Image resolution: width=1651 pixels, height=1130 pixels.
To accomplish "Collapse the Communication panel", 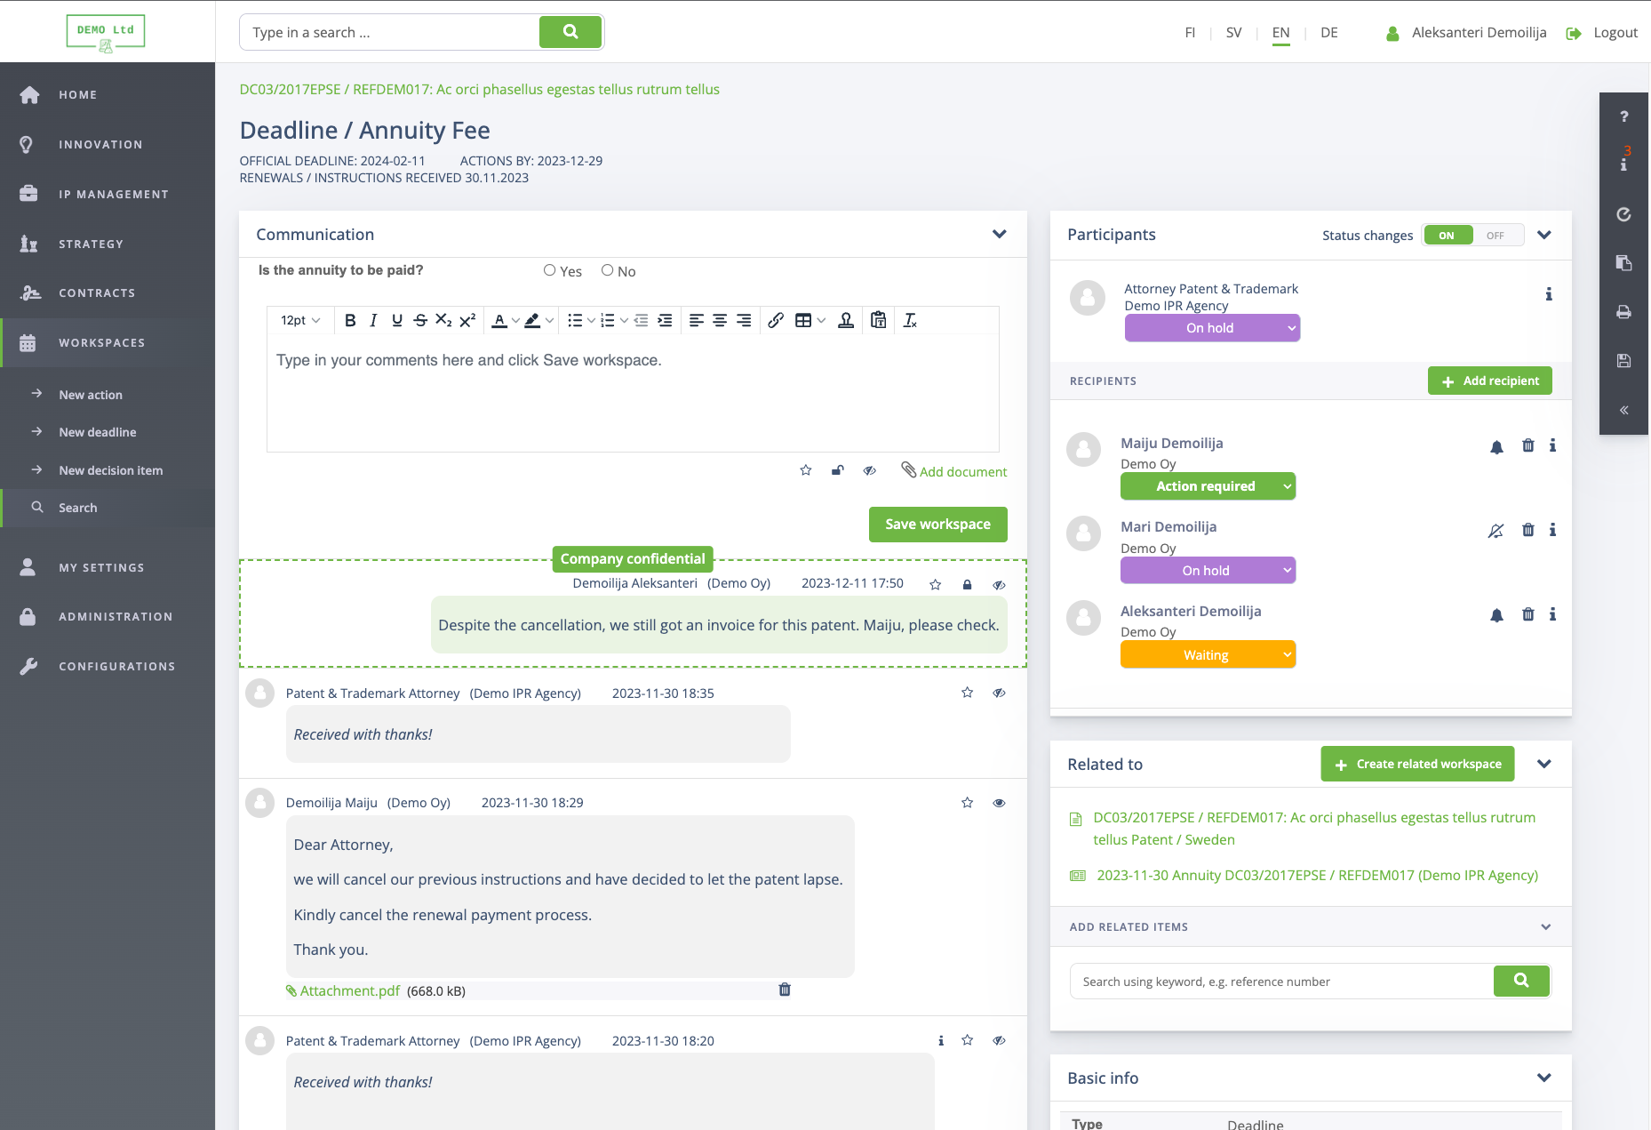I will coord(999,234).
